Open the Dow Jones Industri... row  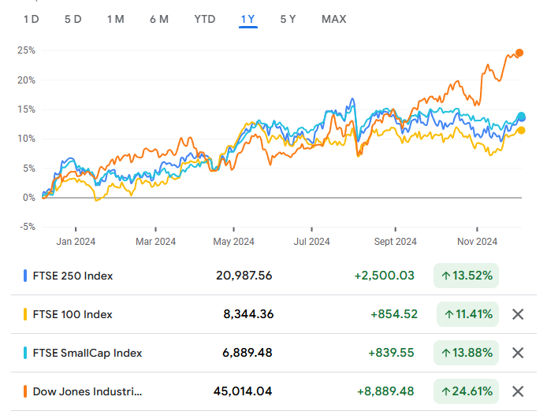click(x=273, y=391)
